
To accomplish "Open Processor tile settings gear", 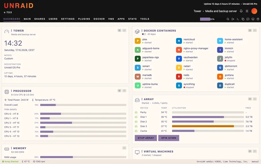I will tap(120, 91).
